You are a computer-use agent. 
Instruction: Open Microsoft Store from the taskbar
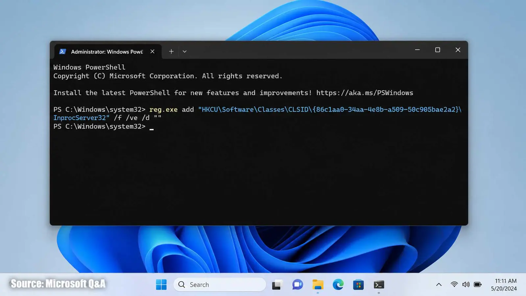[358, 284]
